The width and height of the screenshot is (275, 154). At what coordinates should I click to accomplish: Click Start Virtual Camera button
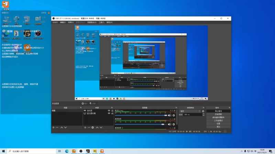point(218,117)
